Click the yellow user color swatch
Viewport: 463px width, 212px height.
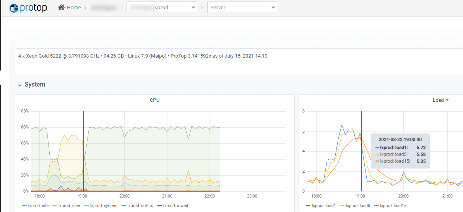(54, 206)
